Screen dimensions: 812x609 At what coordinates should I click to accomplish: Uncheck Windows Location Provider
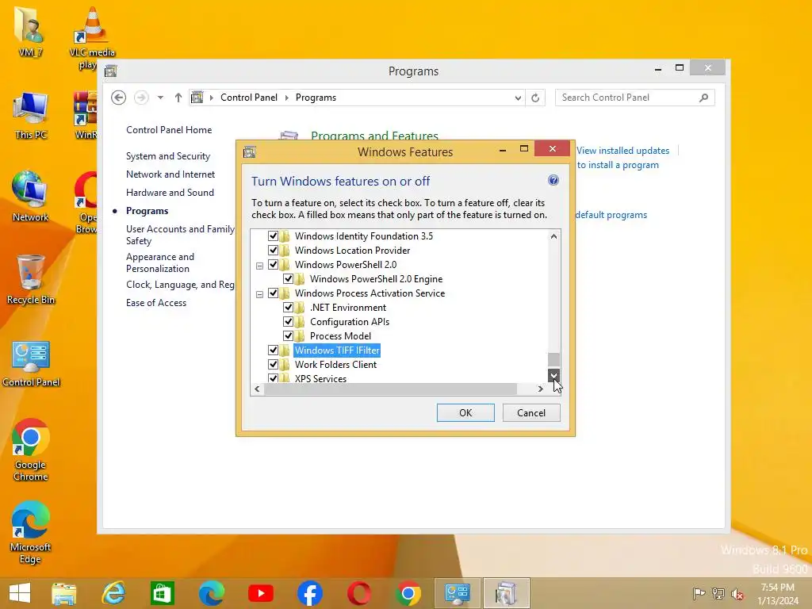273,250
